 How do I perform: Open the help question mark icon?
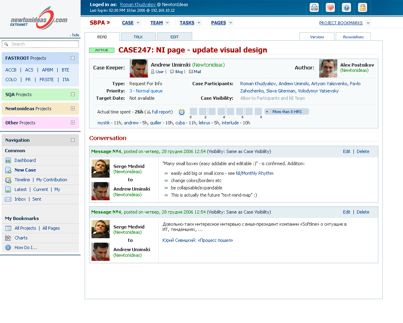pyautogui.click(x=347, y=8)
